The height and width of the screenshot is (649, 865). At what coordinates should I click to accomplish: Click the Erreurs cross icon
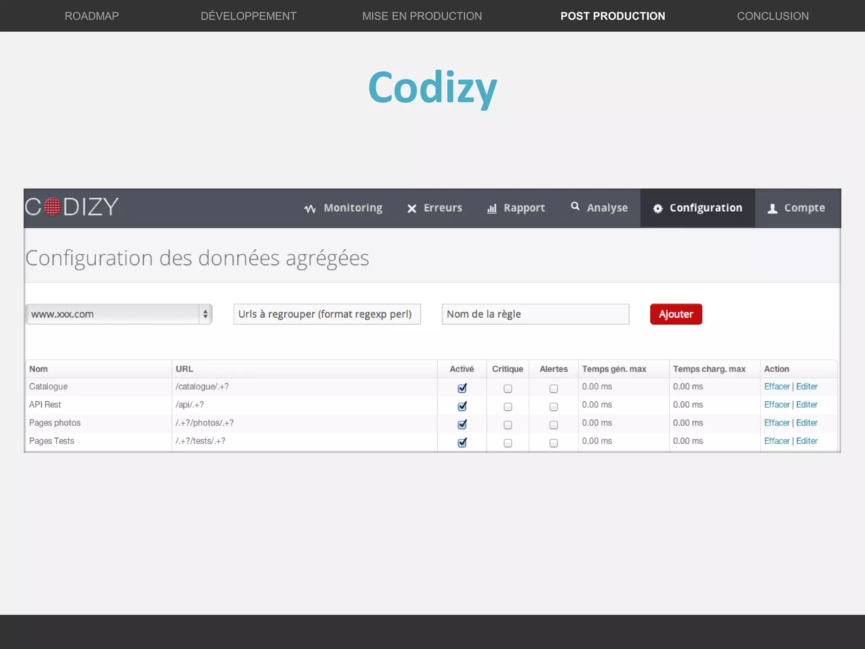coord(412,208)
